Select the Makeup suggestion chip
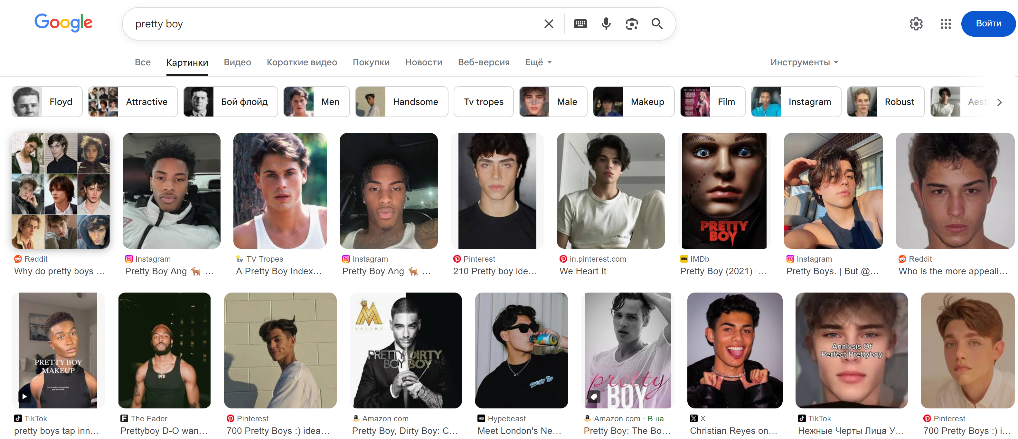The image size is (1018, 439). 634,102
